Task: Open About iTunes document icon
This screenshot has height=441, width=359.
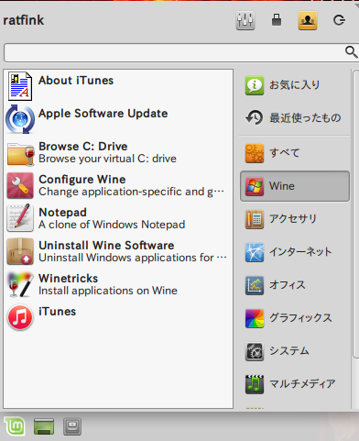Action: [x=20, y=86]
